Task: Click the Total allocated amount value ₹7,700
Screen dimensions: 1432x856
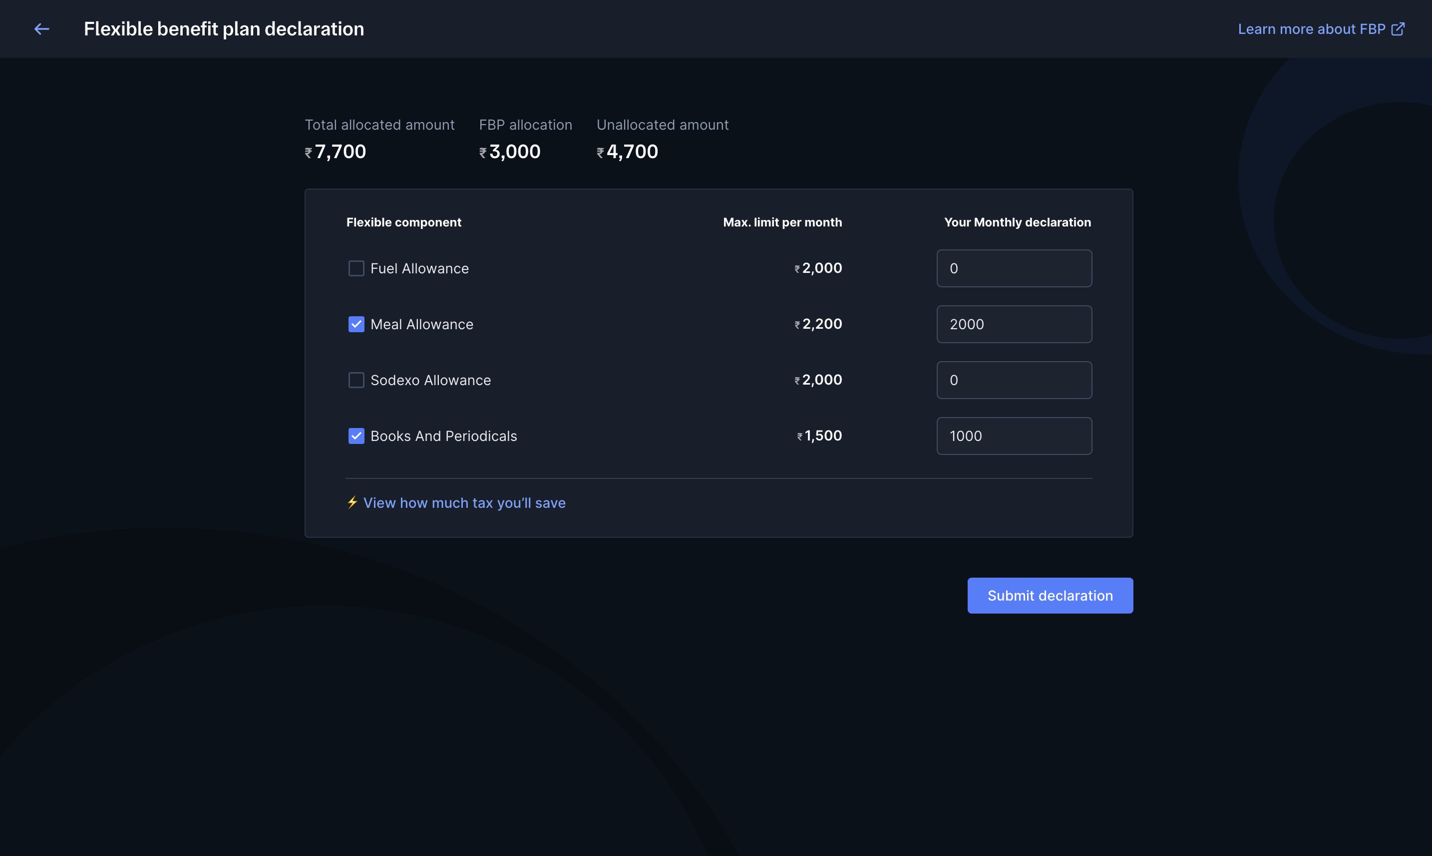Action: (336, 152)
